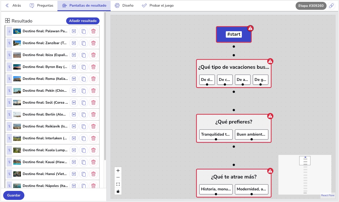Expand details for the Pekín (China) result
Viewport: 339px width, 202px height.
[74, 90]
